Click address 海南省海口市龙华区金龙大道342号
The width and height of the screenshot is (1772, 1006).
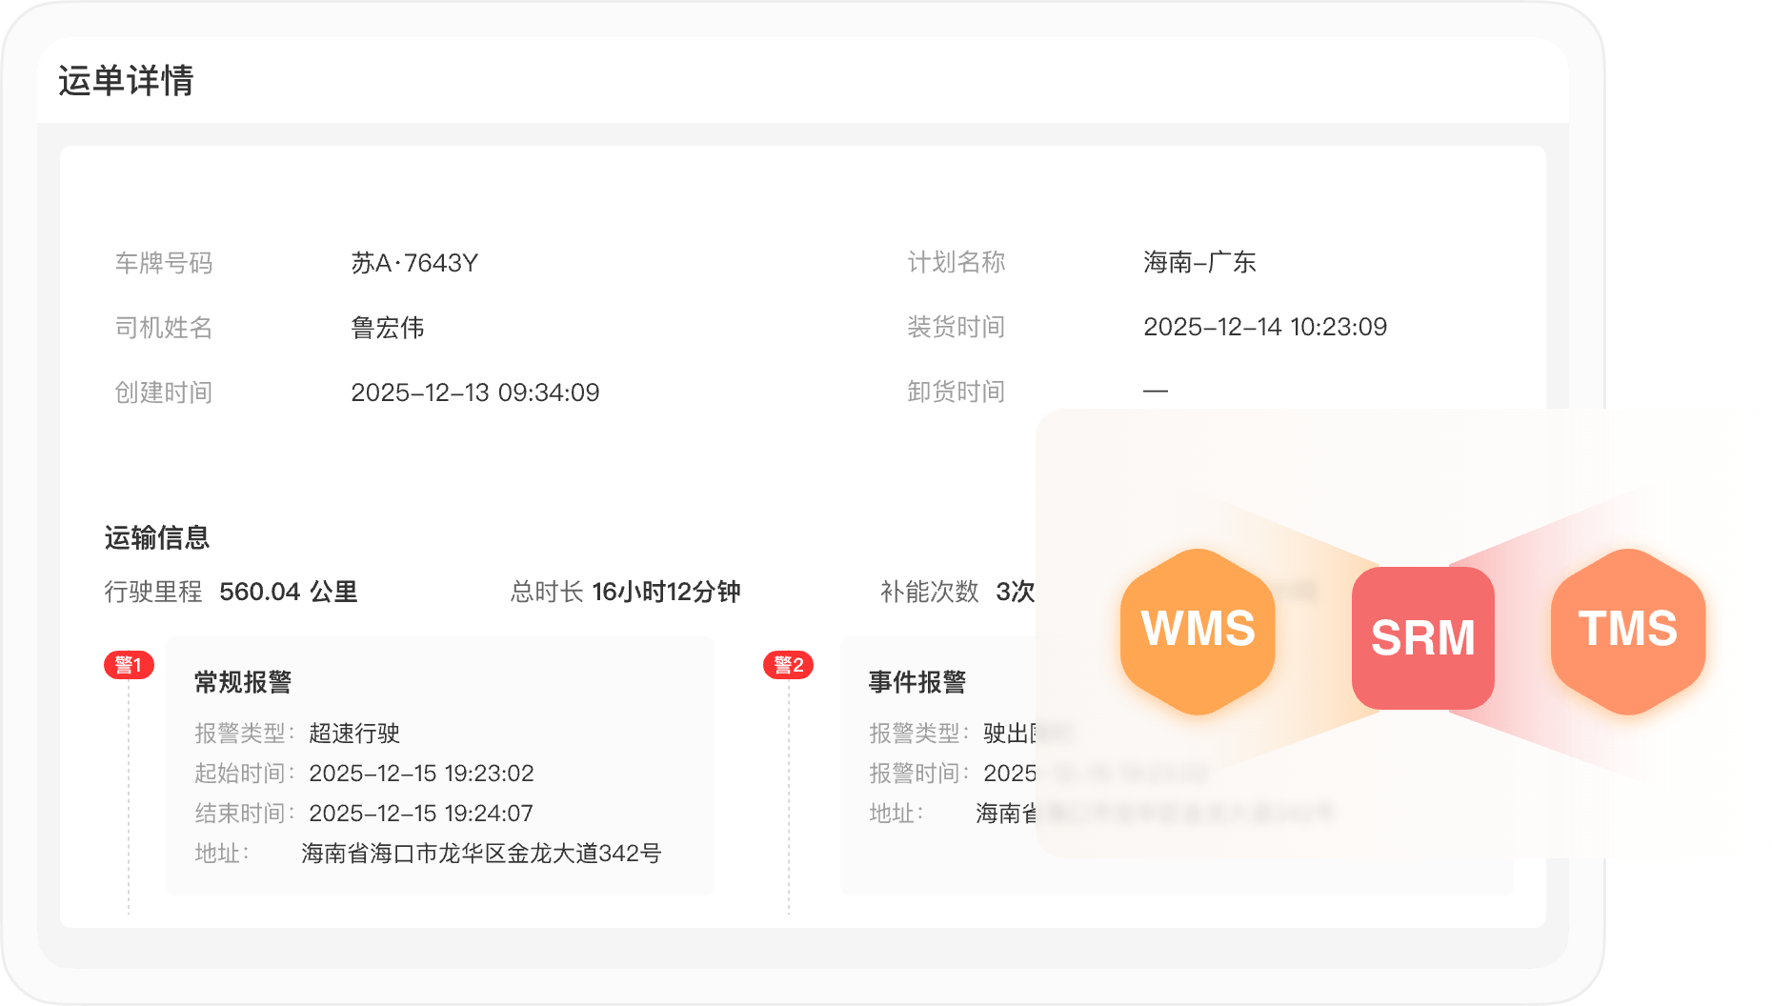pos(481,853)
